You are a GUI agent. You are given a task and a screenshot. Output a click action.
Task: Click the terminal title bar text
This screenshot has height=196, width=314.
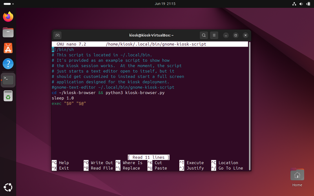151,35
